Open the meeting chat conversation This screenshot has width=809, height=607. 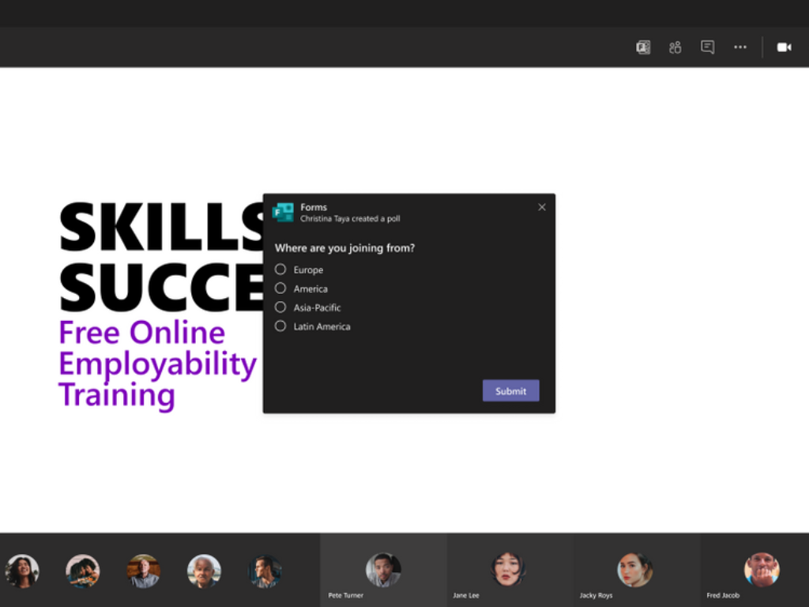[707, 47]
